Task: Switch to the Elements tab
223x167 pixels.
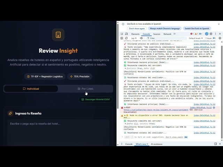Action: (136, 34)
